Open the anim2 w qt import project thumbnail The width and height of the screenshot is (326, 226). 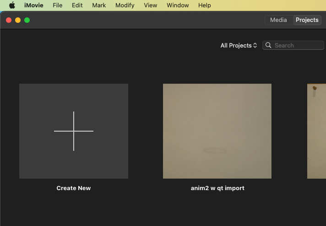click(x=217, y=131)
